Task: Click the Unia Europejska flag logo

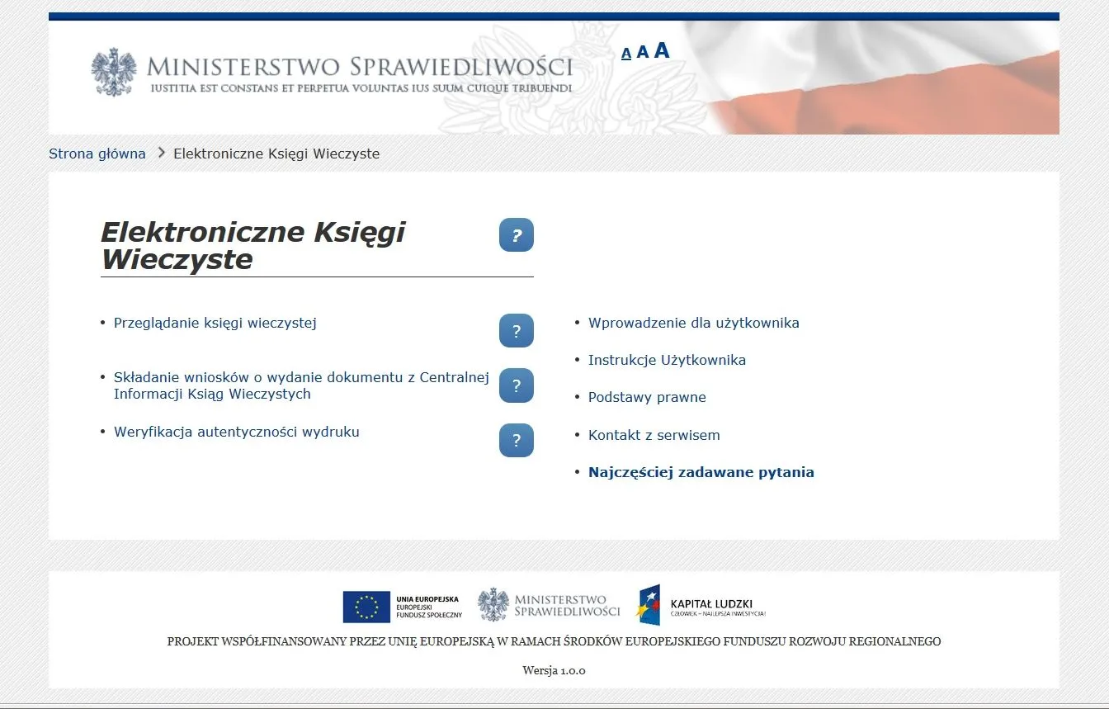Action: tap(366, 607)
